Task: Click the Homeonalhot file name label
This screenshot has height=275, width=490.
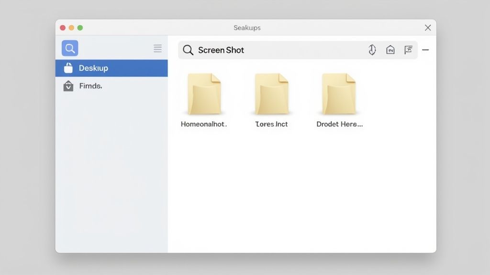Action: 203,124
